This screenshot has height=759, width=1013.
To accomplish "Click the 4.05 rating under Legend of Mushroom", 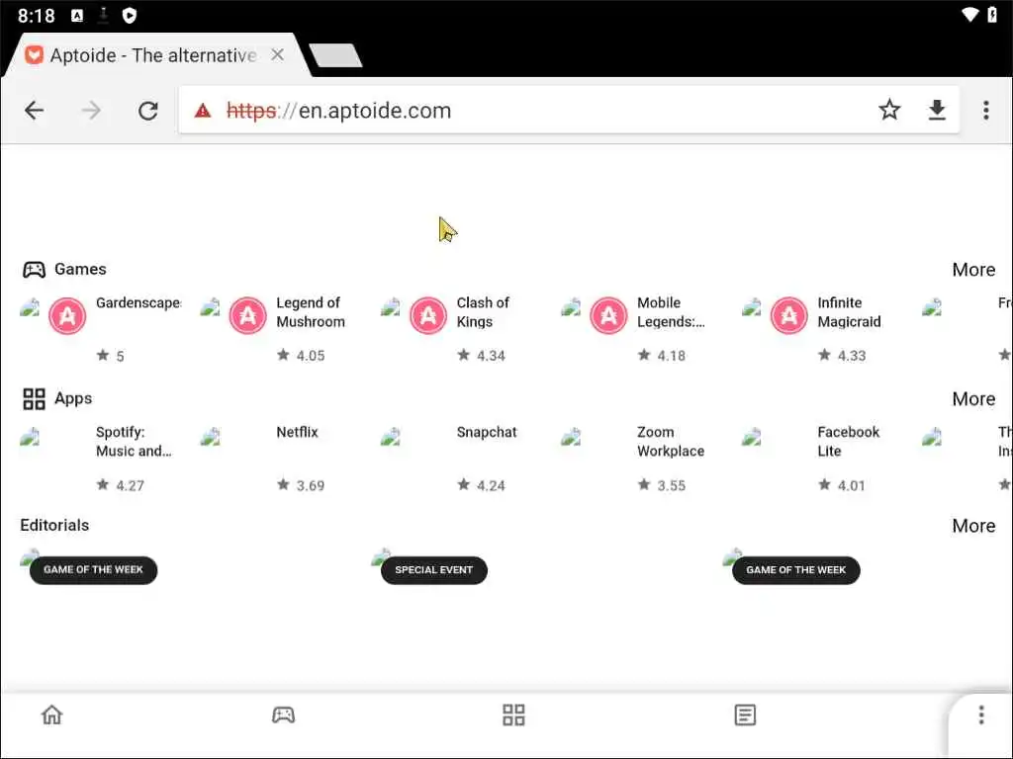I will coord(301,356).
